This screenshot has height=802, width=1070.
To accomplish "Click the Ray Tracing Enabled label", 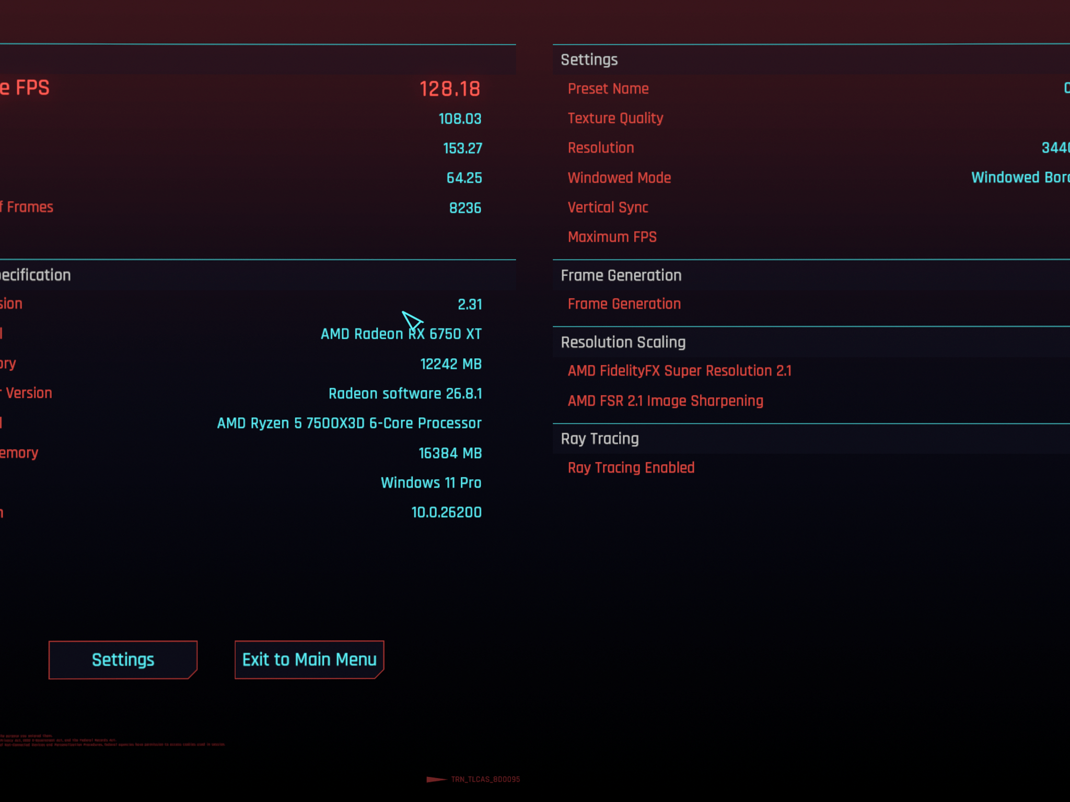I will [631, 467].
